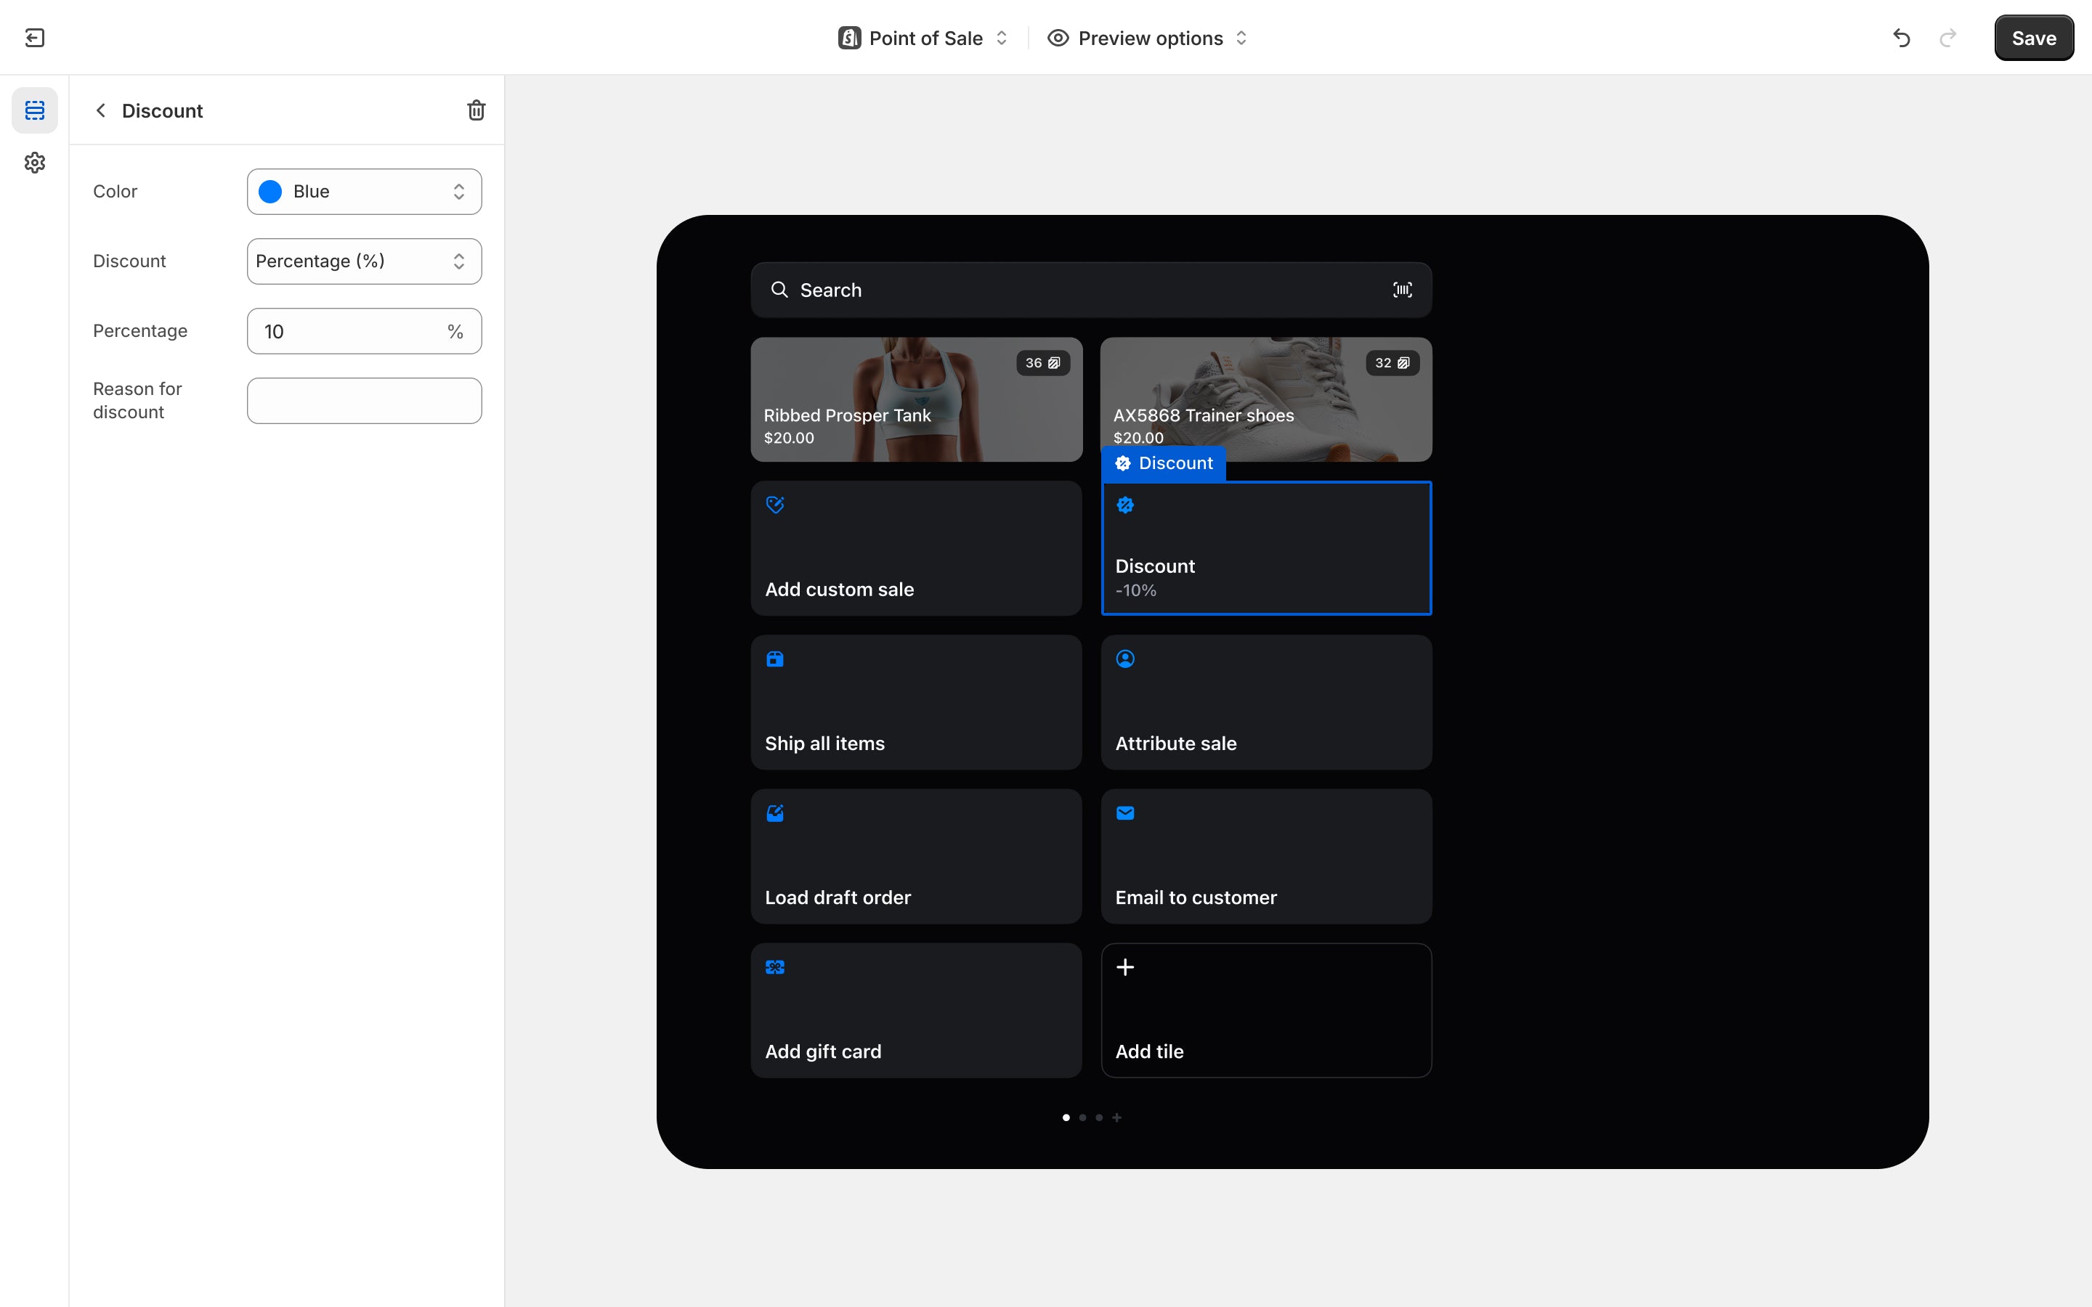Click the Percentage value field showing 10
2092x1307 pixels.
(x=364, y=331)
